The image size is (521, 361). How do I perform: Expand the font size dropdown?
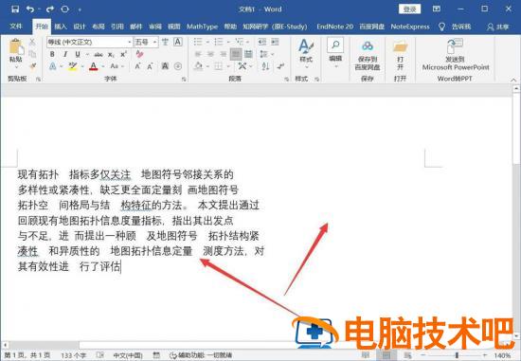154,43
